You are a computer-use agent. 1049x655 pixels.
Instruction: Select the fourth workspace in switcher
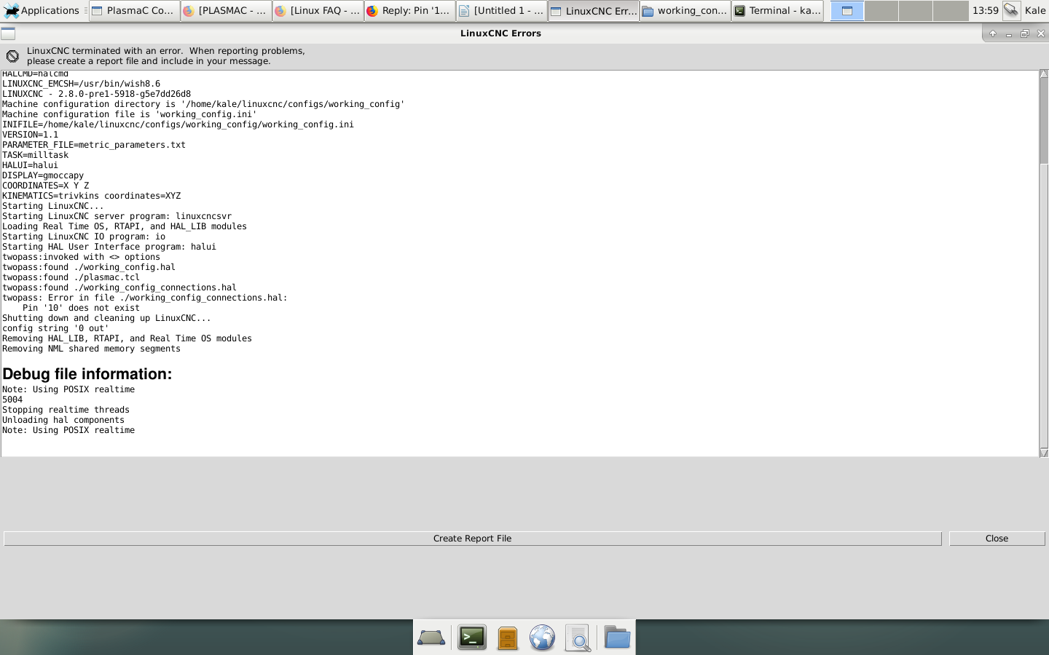(950, 11)
